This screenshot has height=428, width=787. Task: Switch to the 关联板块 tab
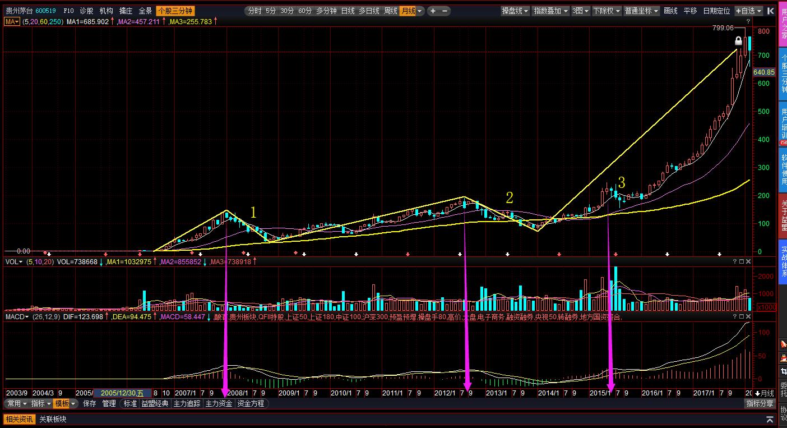coord(53,419)
